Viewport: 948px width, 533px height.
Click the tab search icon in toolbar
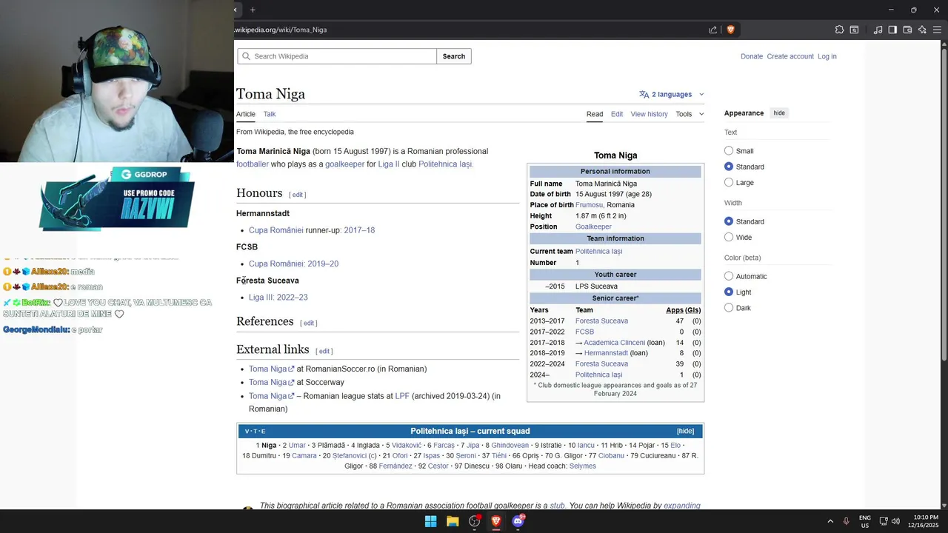[x=854, y=30]
